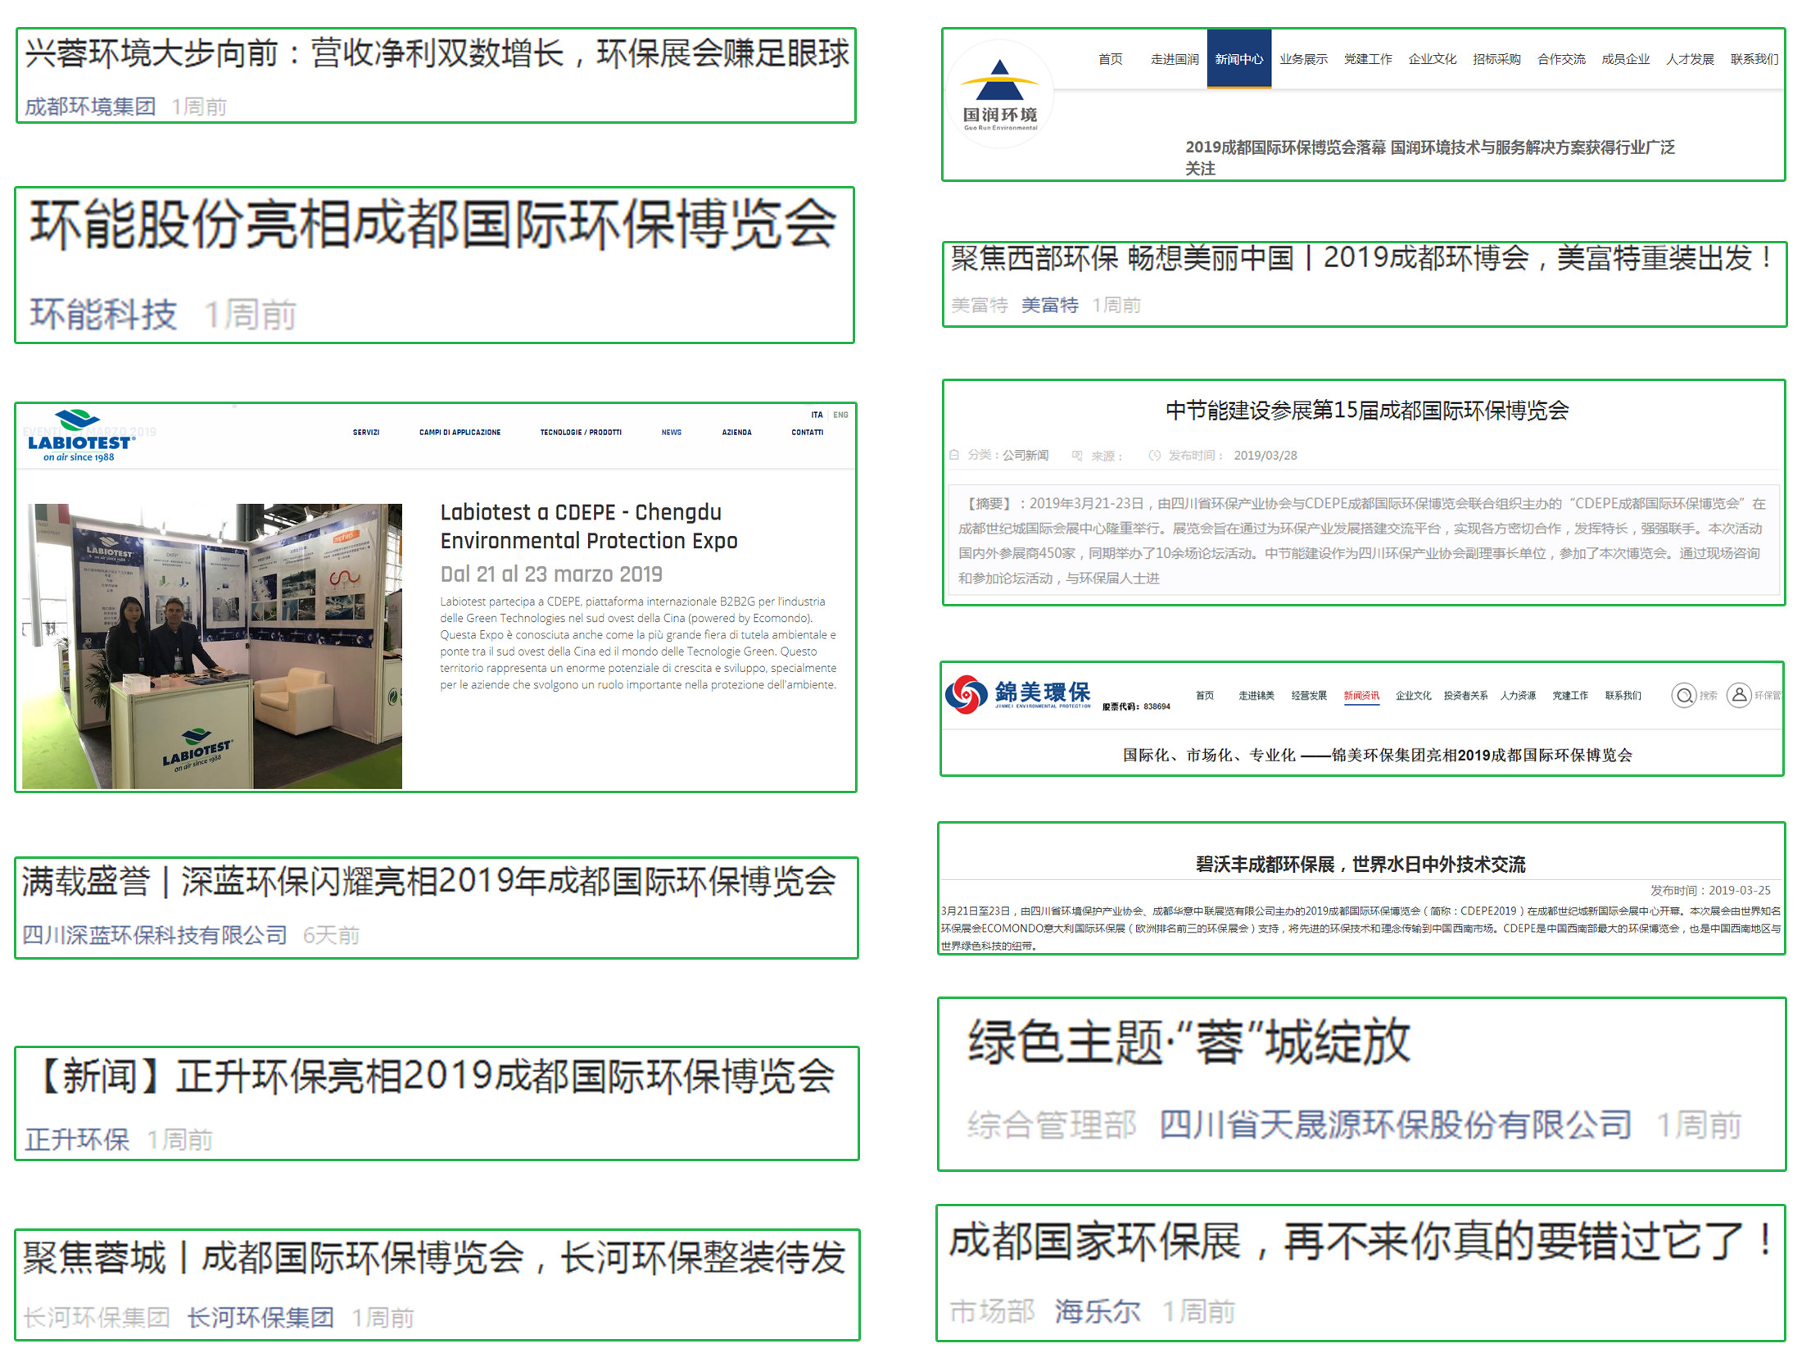Switch Labiotest language to ITA
Screen dimensions: 1802x1362
(x=817, y=415)
